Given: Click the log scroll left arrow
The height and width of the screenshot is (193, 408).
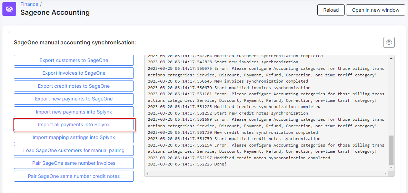Looking at the screenshot, I should click(147, 173).
